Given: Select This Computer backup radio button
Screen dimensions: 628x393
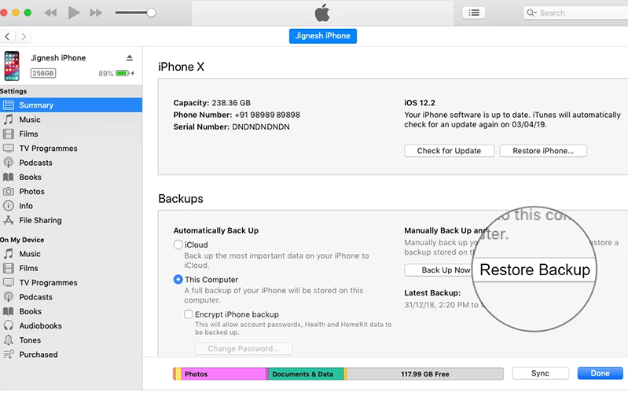Looking at the screenshot, I should click(x=178, y=280).
